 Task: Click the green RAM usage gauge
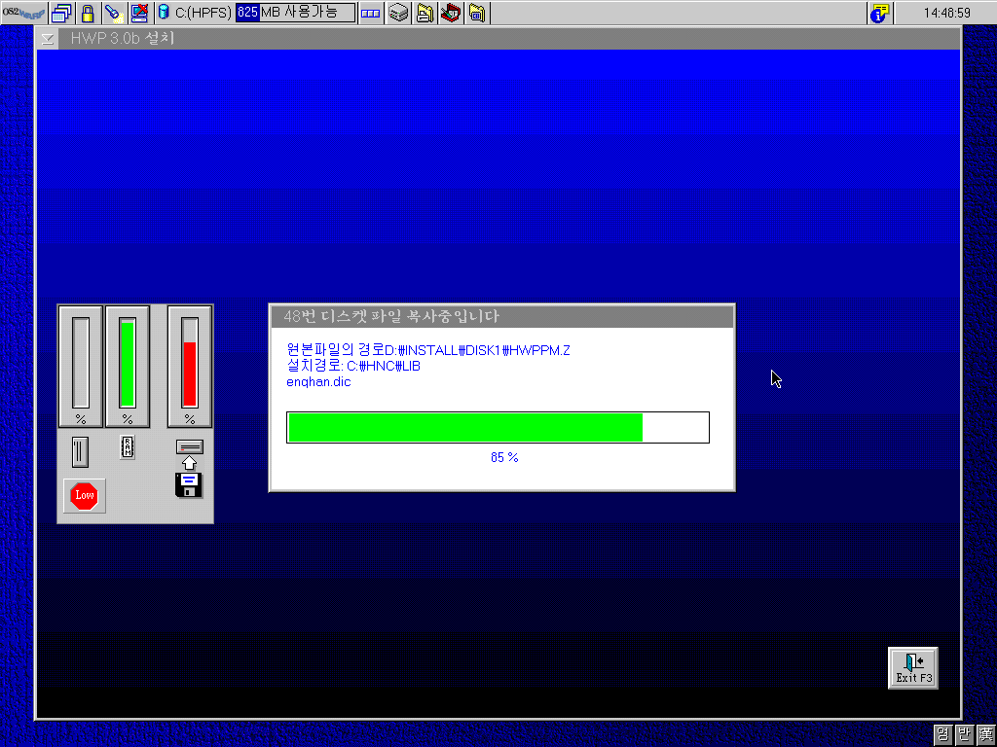pyautogui.click(x=128, y=366)
